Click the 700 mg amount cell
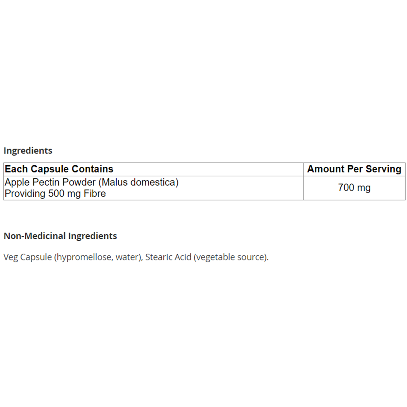407x407 pixels. (x=354, y=188)
